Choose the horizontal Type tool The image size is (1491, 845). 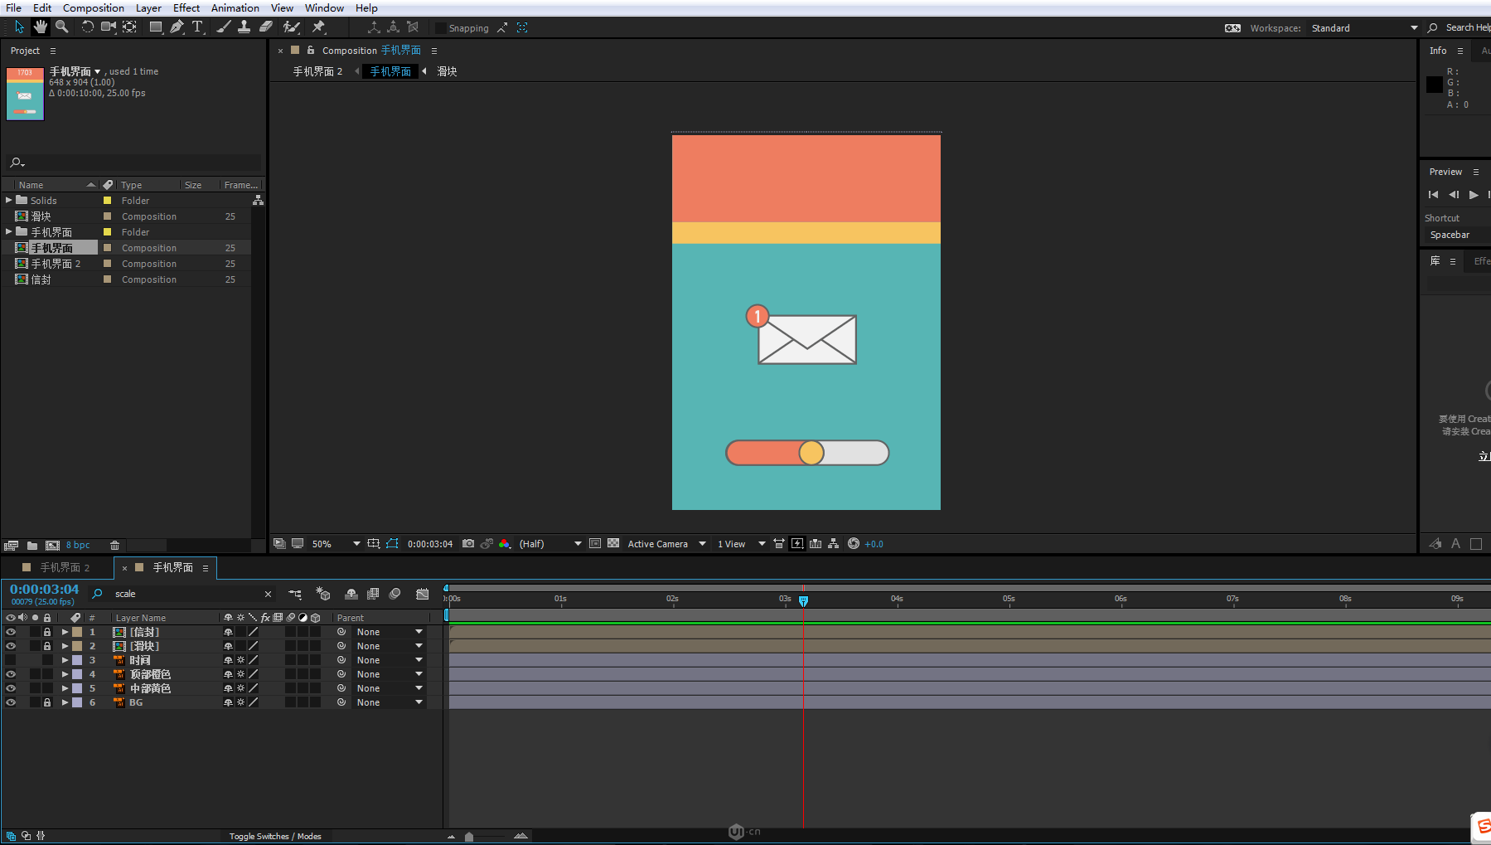coord(197,27)
